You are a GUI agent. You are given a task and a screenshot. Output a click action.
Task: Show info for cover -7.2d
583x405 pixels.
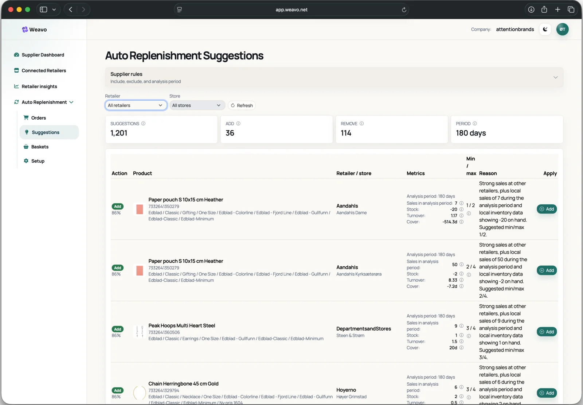tap(461, 286)
